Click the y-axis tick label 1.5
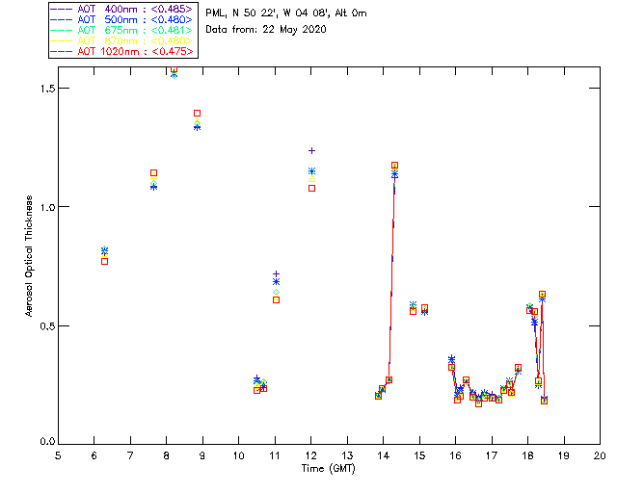Screen dimensions: 617x493 click(47, 89)
